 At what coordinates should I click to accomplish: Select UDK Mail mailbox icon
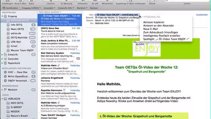pyautogui.click(x=8, y=42)
